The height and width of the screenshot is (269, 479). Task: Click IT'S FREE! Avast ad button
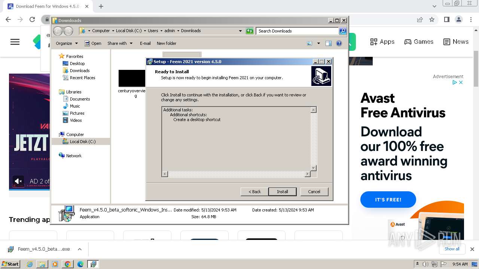click(388, 200)
